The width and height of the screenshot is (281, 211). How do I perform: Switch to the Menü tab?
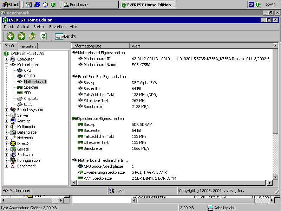pos(9,46)
